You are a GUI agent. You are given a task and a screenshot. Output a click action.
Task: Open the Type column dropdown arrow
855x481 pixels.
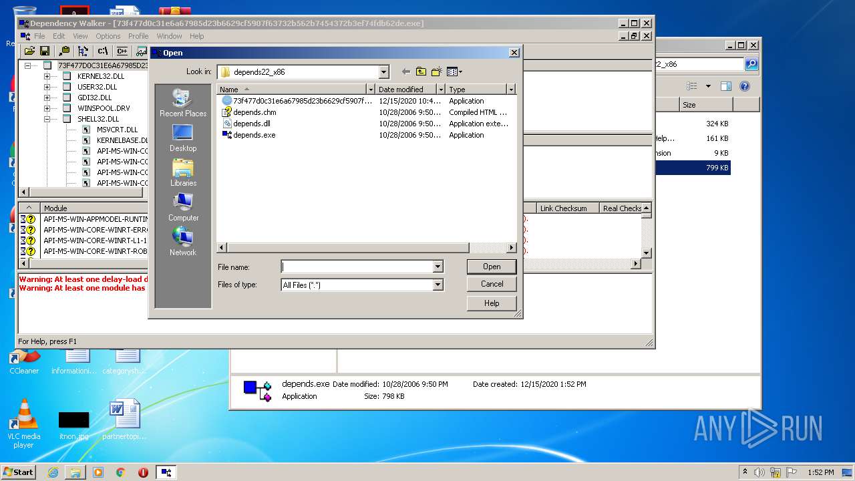[511, 89]
